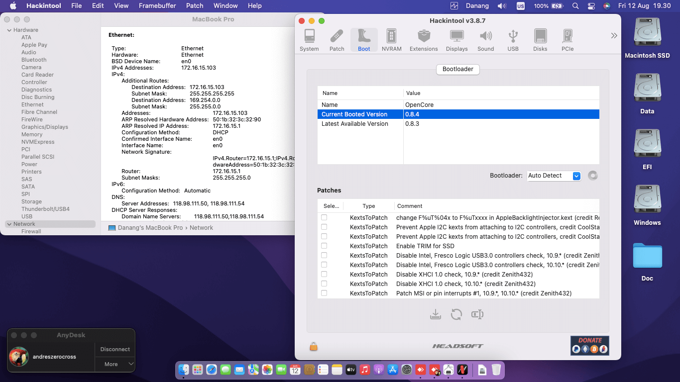
Task: Click Disconnect in AnyDesk window
Action: coord(115,349)
